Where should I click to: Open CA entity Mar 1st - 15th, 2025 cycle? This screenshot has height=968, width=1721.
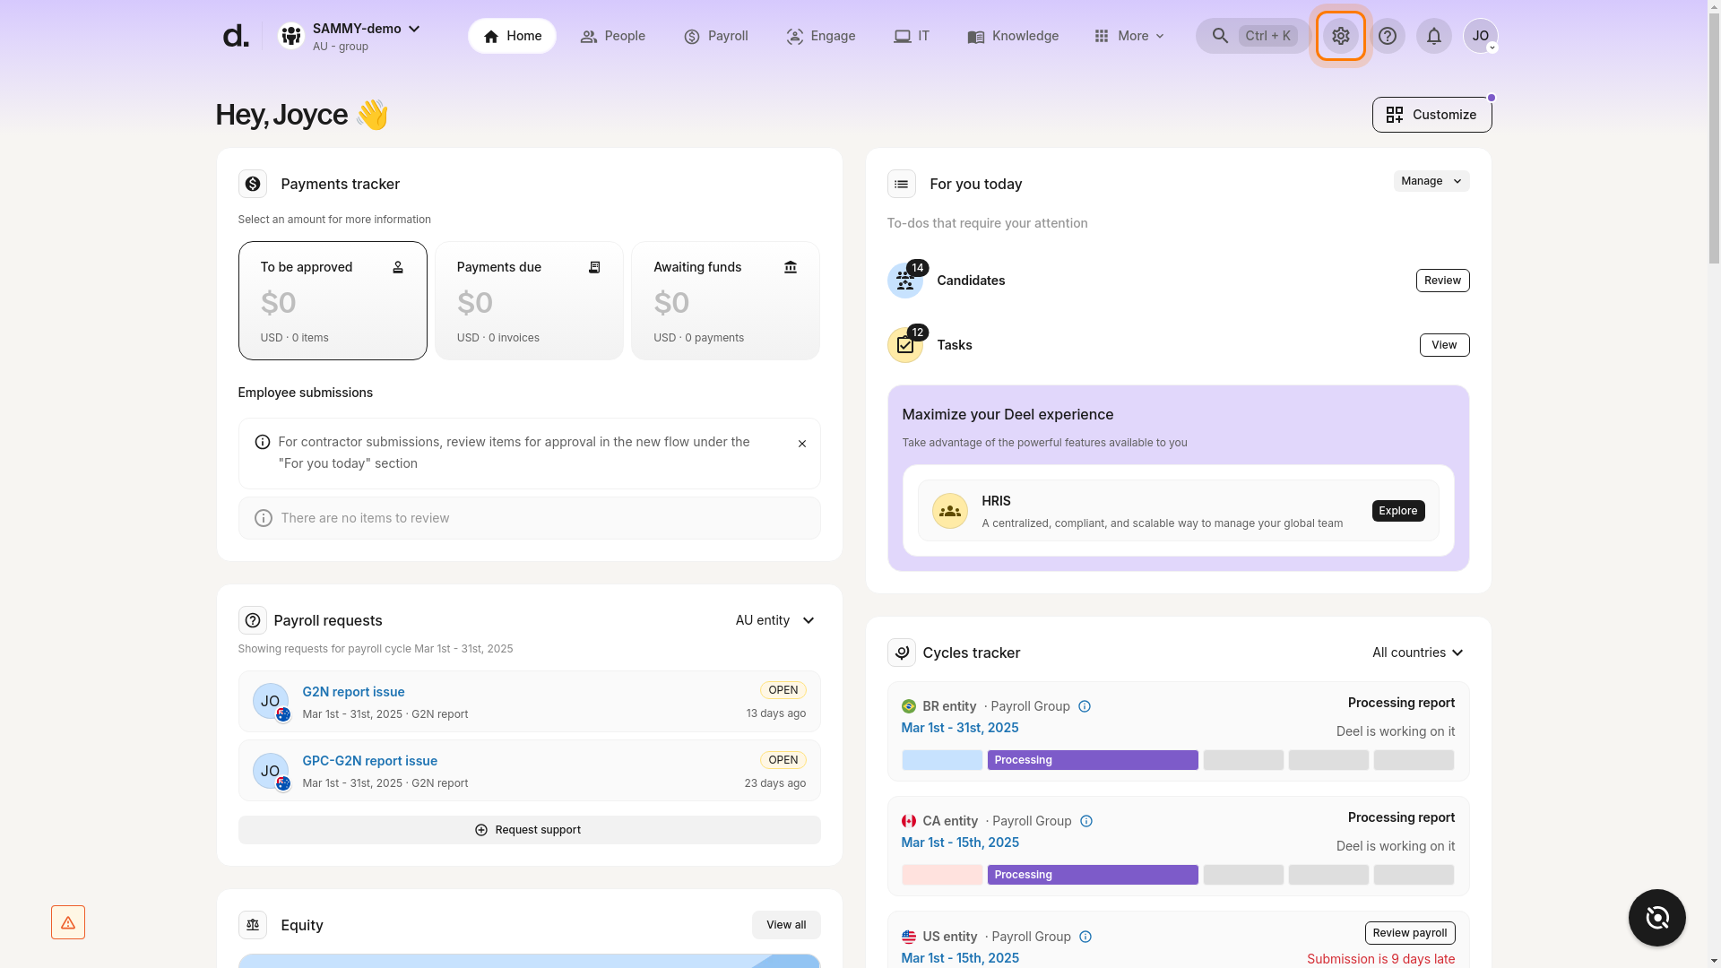click(959, 843)
